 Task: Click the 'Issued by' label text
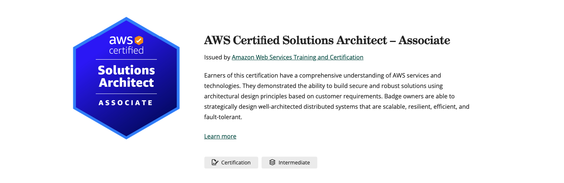pyautogui.click(x=217, y=57)
